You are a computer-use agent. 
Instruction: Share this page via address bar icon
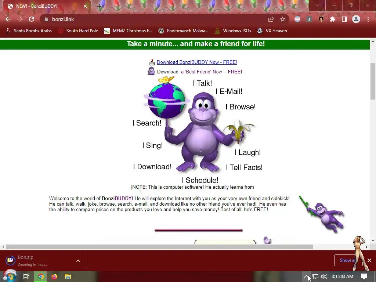[271, 19]
